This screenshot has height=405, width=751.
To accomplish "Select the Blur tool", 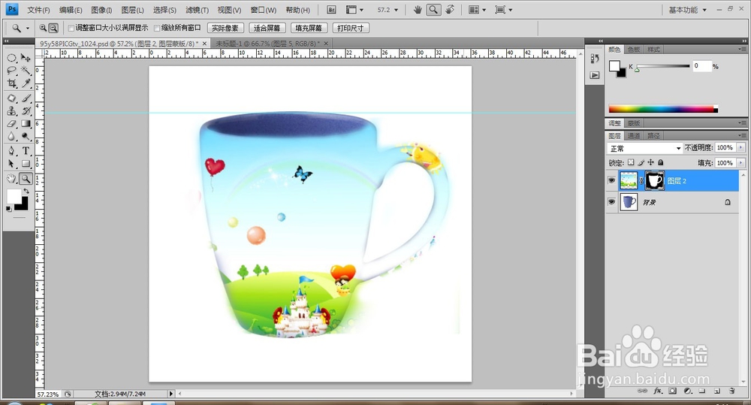I will click(x=12, y=137).
